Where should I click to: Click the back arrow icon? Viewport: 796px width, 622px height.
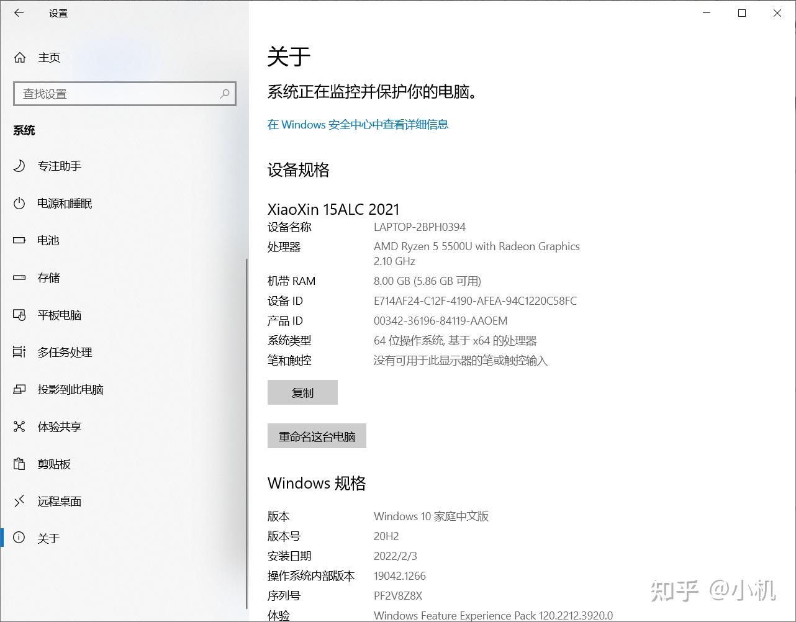19,13
